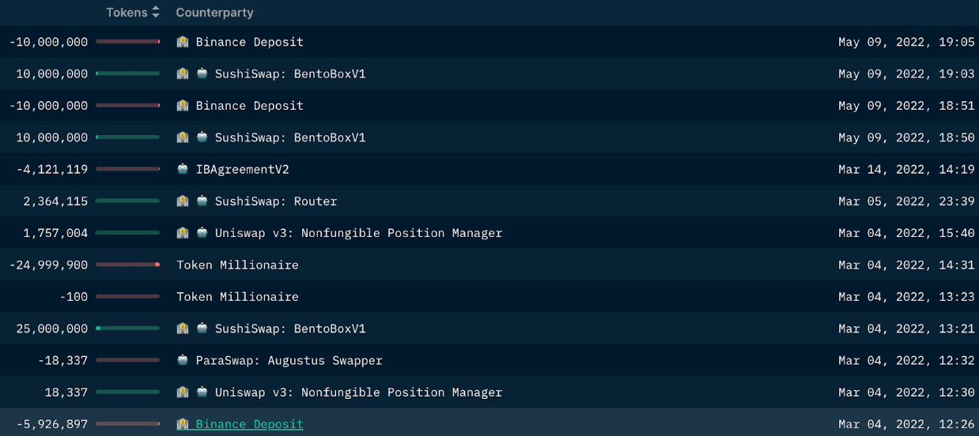The height and width of the screenshot is (436, 979).
Task: Click contract robot icon for Uniswap v3 at 15:40
Action: (x=202, y=233)
